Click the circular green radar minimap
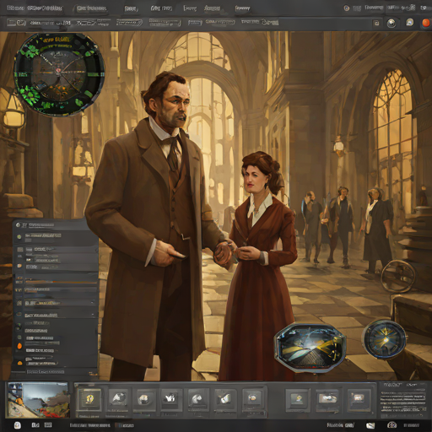Viewport: 432px width, 432px height. (x=59, y=74)
